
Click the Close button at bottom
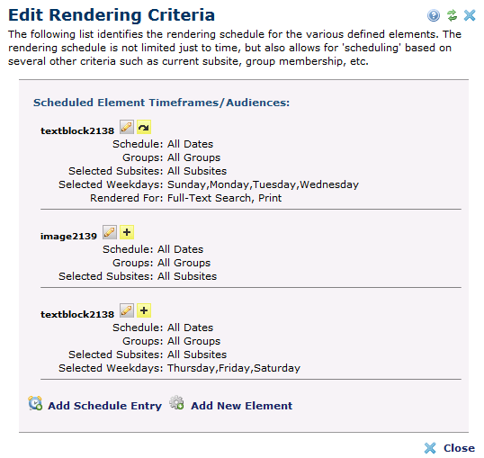click(459, 448)
